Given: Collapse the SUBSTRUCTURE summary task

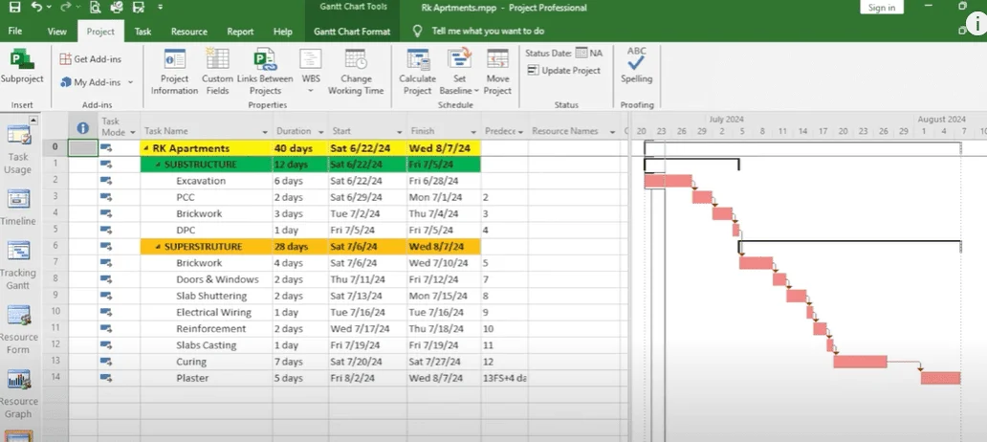Looking at the screenshot, I should pyautogui.click(x=158, y=165).
